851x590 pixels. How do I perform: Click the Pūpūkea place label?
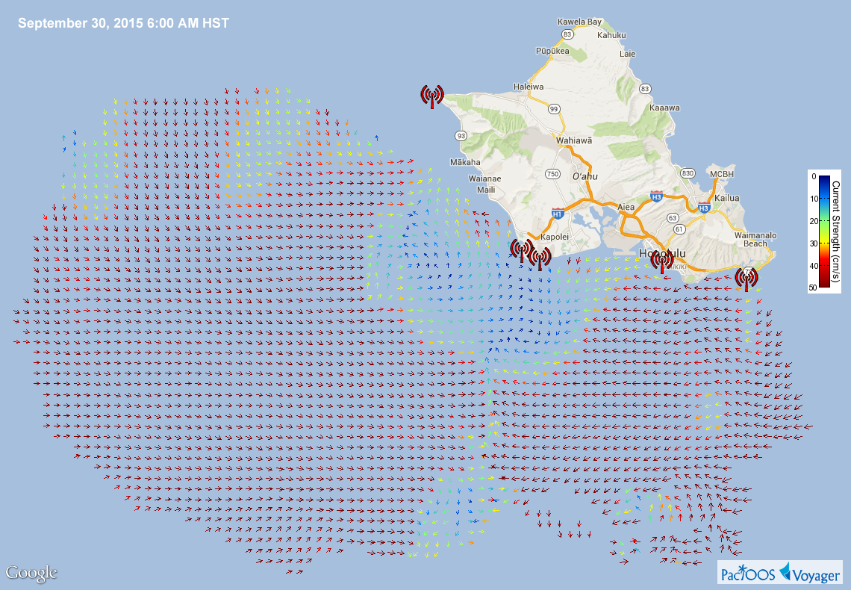(552, 51)
